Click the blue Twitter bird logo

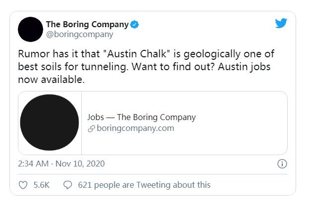tap(281, 23)
